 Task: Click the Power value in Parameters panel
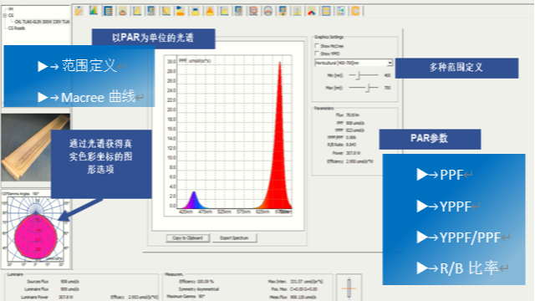[353, 153]
